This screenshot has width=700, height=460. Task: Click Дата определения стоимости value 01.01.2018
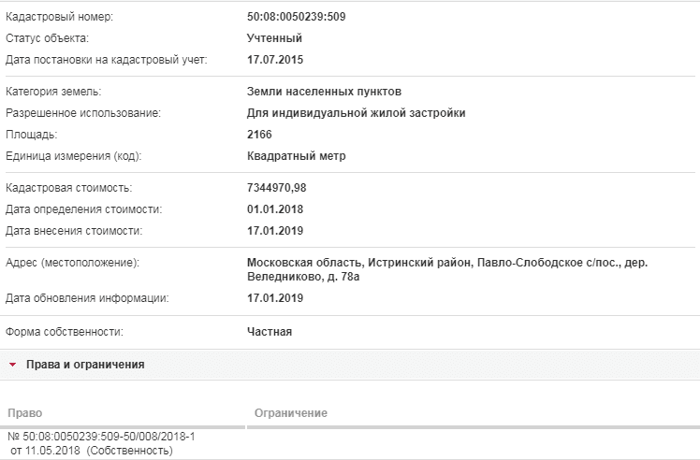(275, 209)
